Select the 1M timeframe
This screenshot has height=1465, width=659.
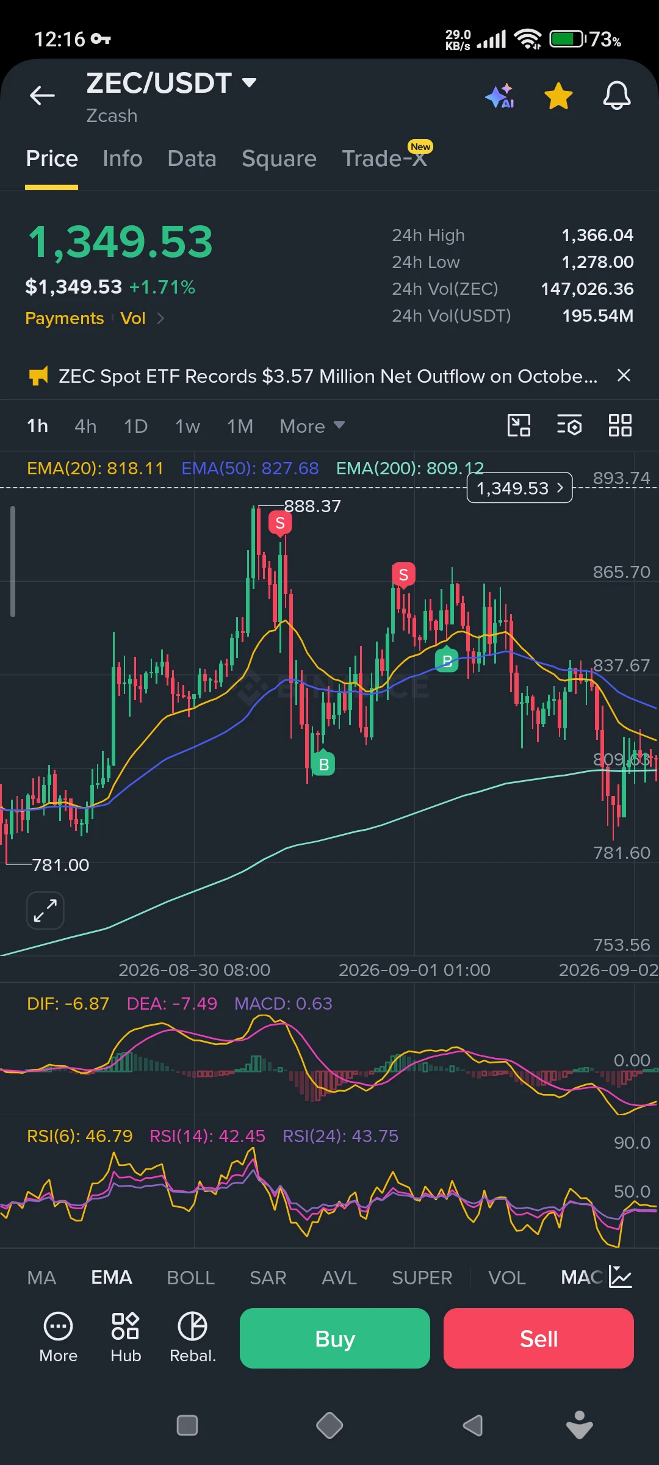point(240,426)
